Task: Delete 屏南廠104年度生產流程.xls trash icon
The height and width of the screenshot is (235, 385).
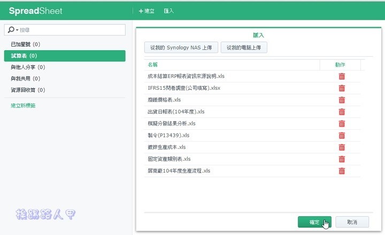Action: click(x=342, y=171)
